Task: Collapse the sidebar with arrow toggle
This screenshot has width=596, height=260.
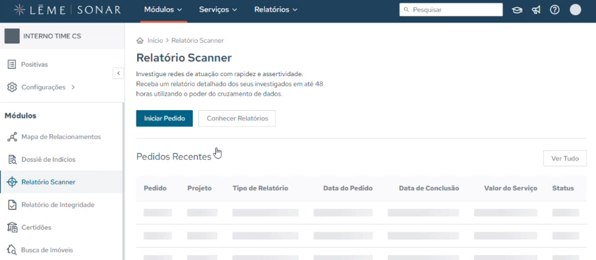Action: tap(118, 74)
